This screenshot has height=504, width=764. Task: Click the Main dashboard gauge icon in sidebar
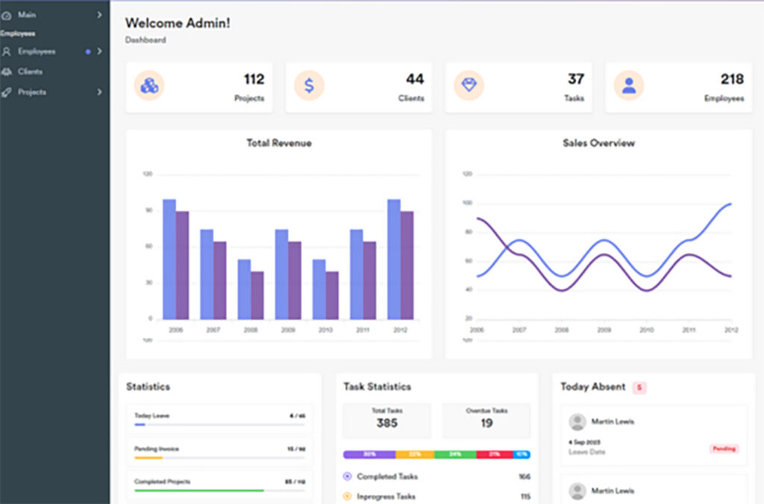(x=7, y=15)
